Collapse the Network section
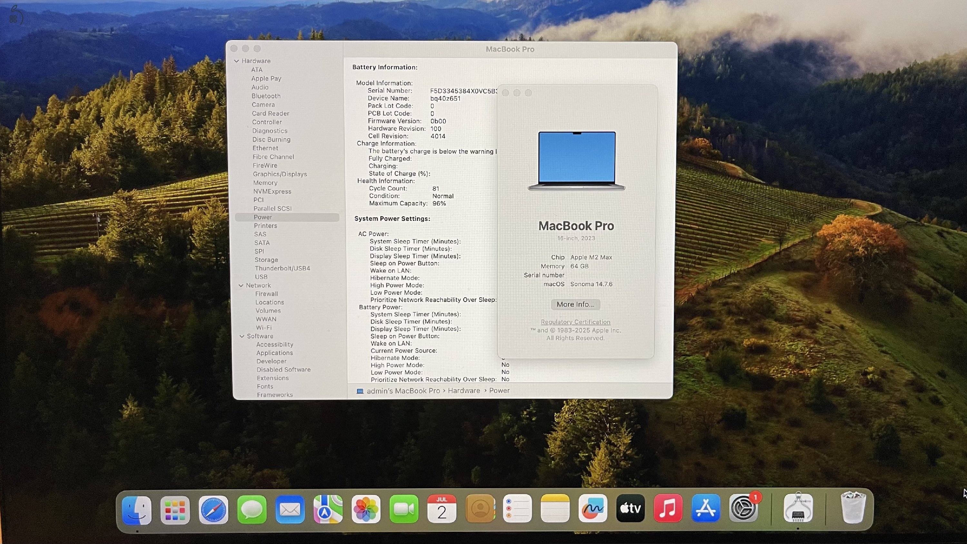 (x=241, y=286)
